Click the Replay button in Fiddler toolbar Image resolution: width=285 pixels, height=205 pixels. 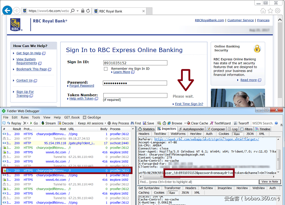coord(14,123)
